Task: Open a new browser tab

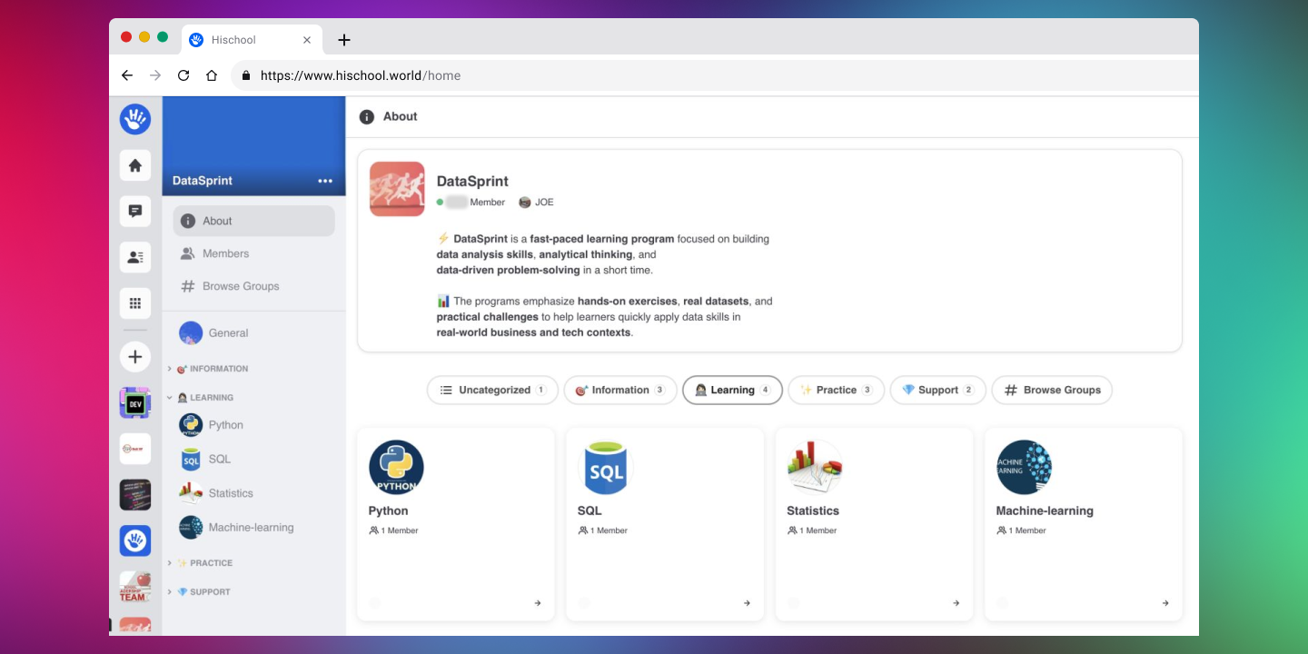Action: (x=343, y=40)
